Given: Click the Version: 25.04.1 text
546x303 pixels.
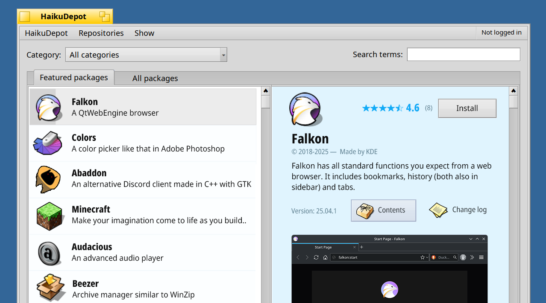Looking at the screenshot, I should point(314,211).
